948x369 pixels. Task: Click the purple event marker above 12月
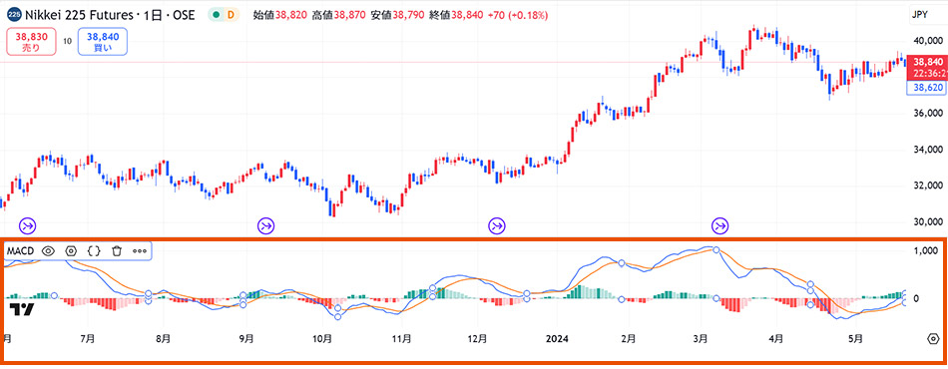click(497, 225)
